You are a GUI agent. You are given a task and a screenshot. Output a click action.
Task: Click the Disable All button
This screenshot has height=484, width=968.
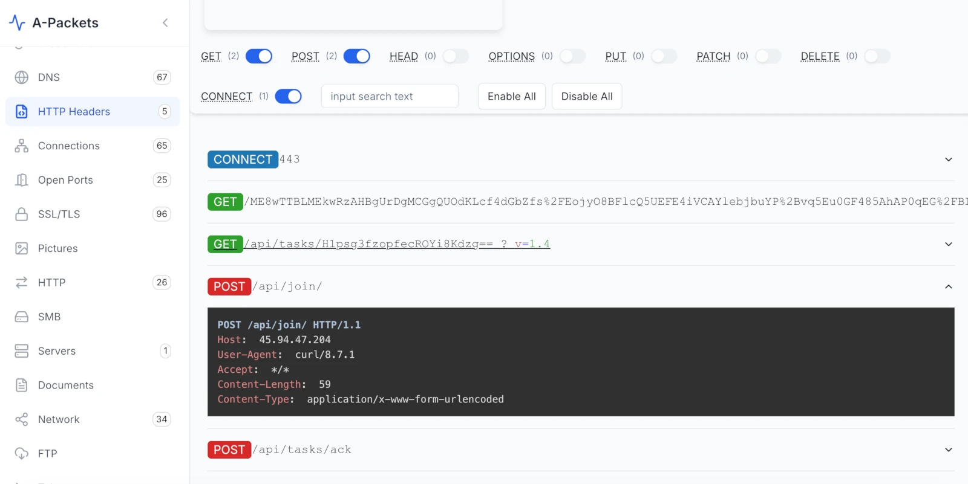click(587, 96)
